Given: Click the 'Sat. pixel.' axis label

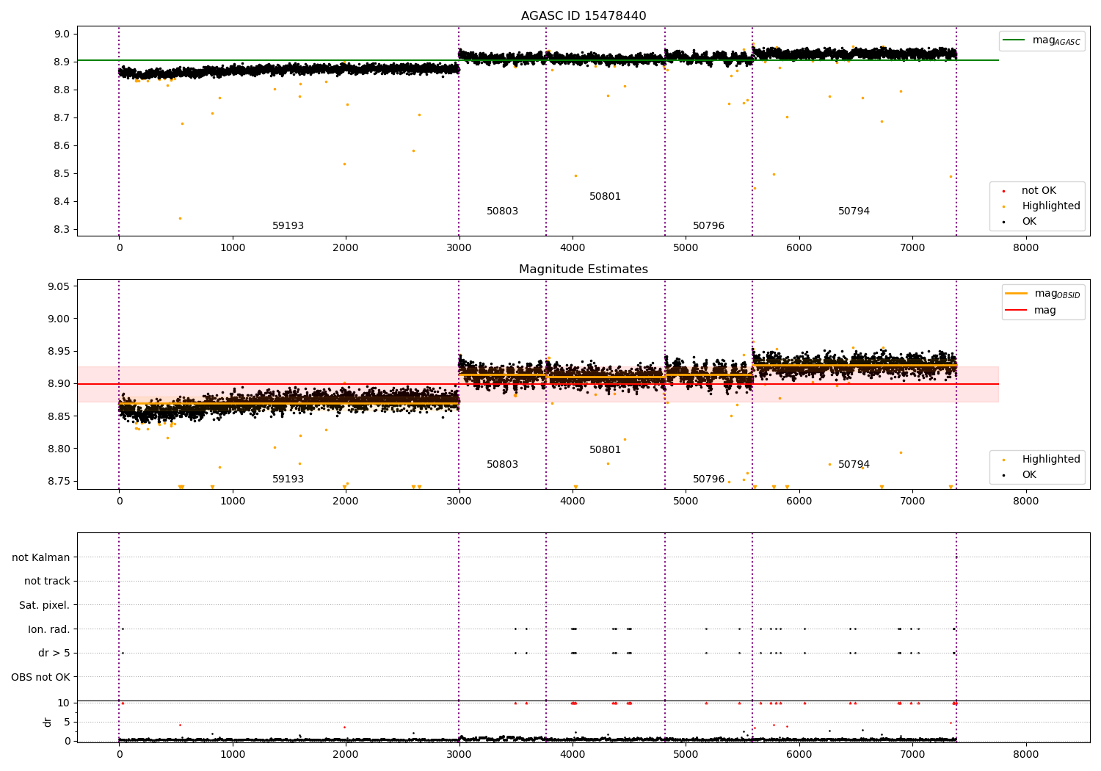Looking at the screenshot, I should click(x=45, y=606).
